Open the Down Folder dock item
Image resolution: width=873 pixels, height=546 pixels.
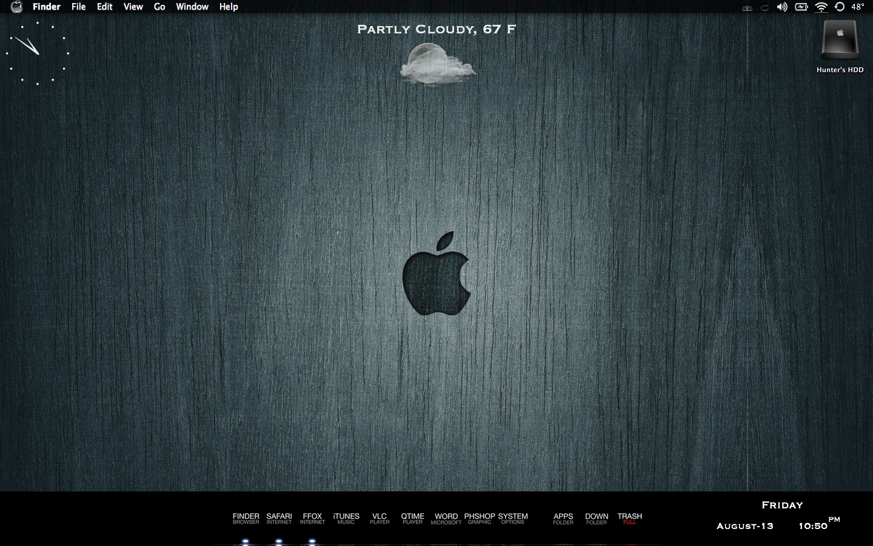(x=597, y=518)
